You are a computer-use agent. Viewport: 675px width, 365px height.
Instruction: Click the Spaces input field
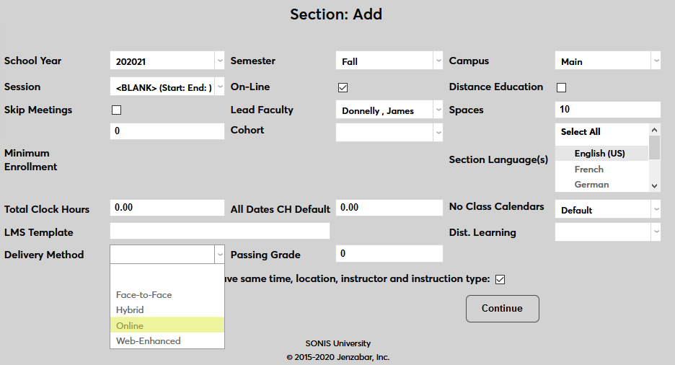tap(608, 110)
